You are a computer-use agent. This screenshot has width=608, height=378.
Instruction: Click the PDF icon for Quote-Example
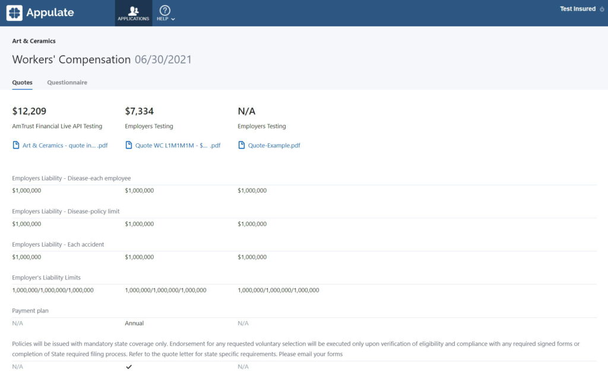(x=242, y=145)
